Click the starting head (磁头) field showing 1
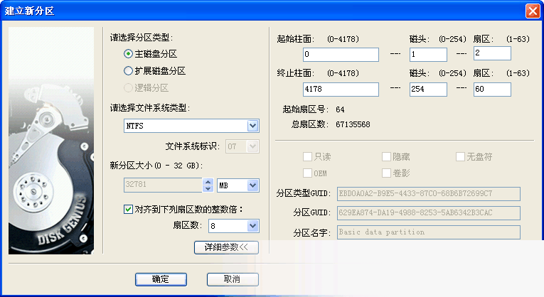 click(428, 55)
